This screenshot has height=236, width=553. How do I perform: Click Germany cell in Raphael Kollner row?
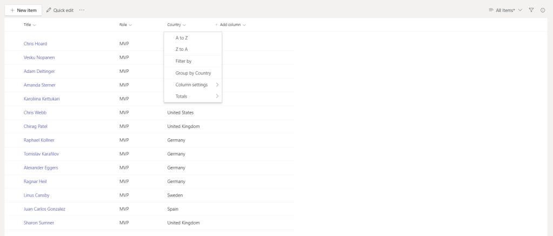pos(176,140)
